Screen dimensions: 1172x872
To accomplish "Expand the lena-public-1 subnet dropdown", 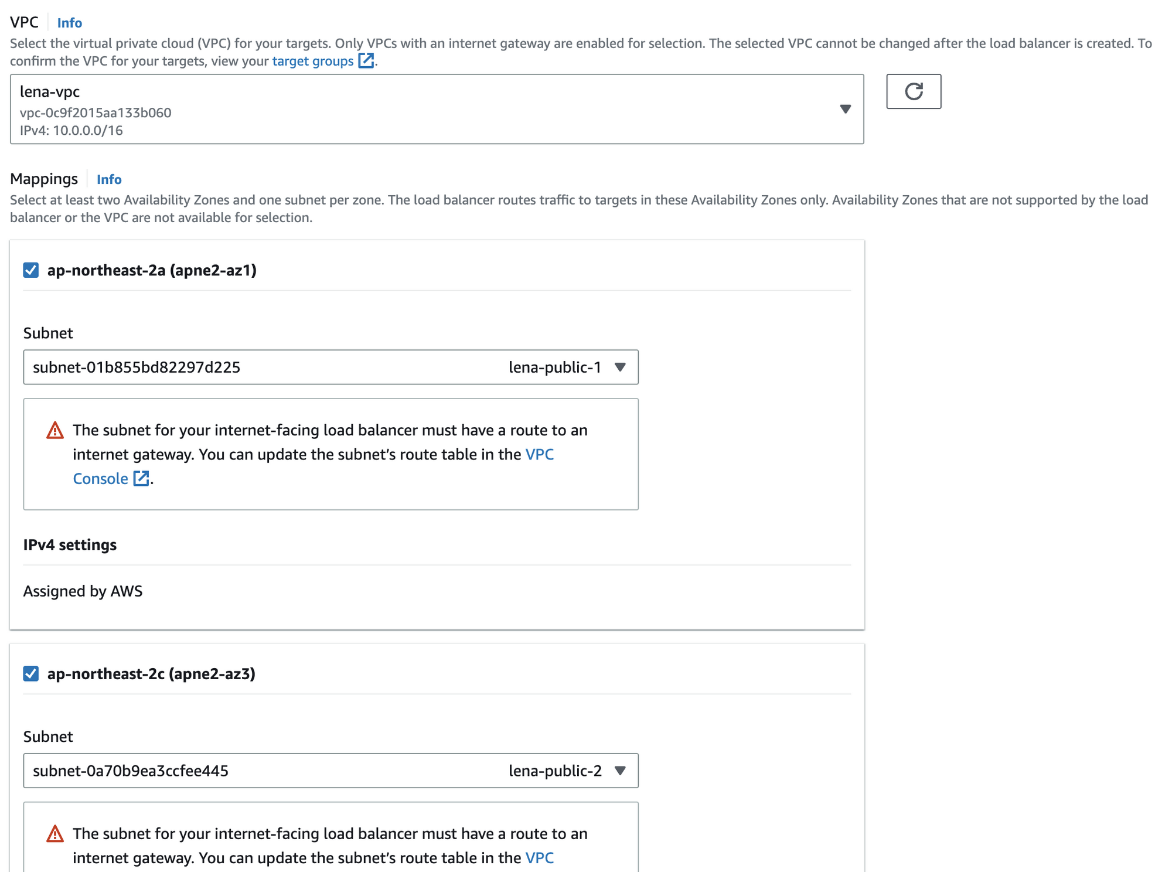I will tap(619, 367).
